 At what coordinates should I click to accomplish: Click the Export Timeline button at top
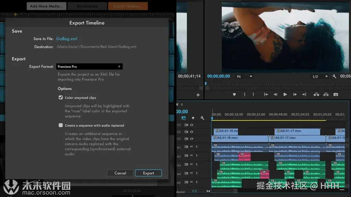click(128, 6)
